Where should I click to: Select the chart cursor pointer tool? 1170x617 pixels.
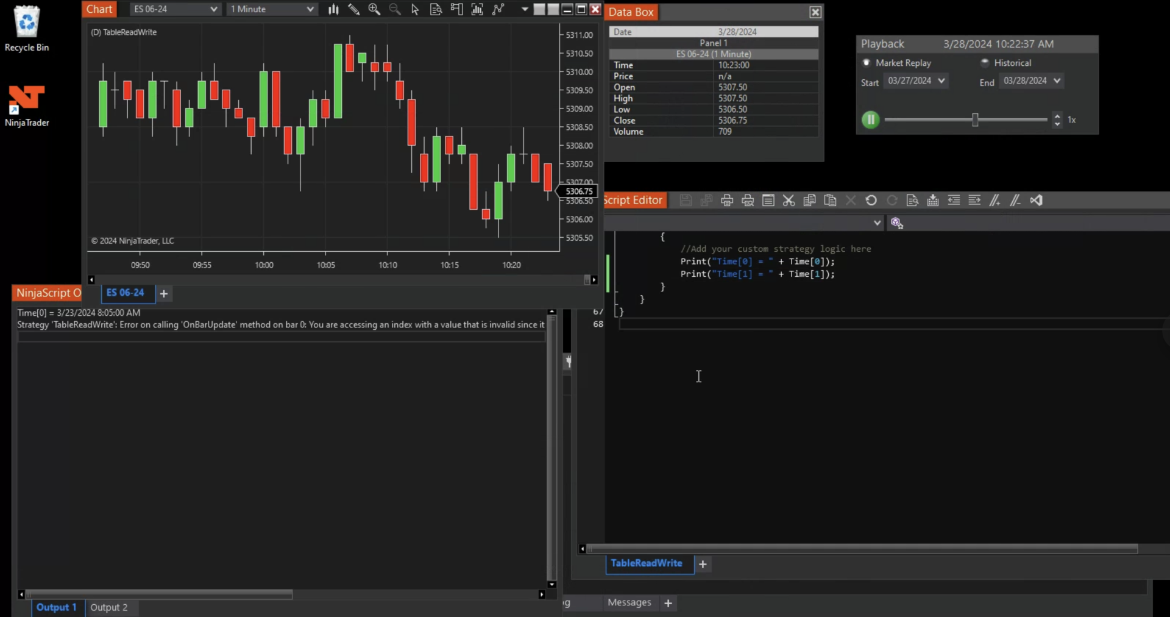coord(415,9)
